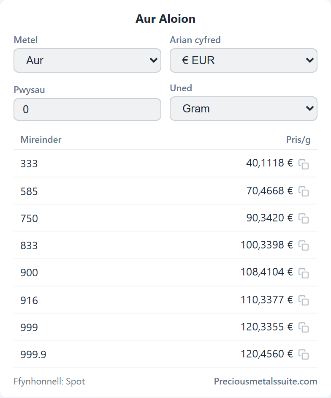331x398 pixels.
Task: Click the Pwysau weight input field
Action: (x=87, y=109)
